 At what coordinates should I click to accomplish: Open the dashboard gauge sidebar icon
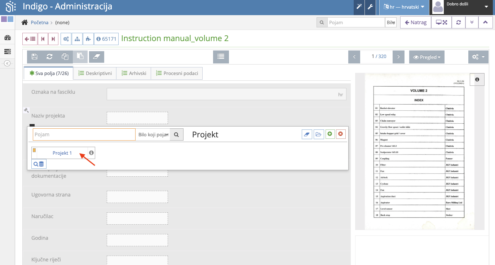[7, 38]
